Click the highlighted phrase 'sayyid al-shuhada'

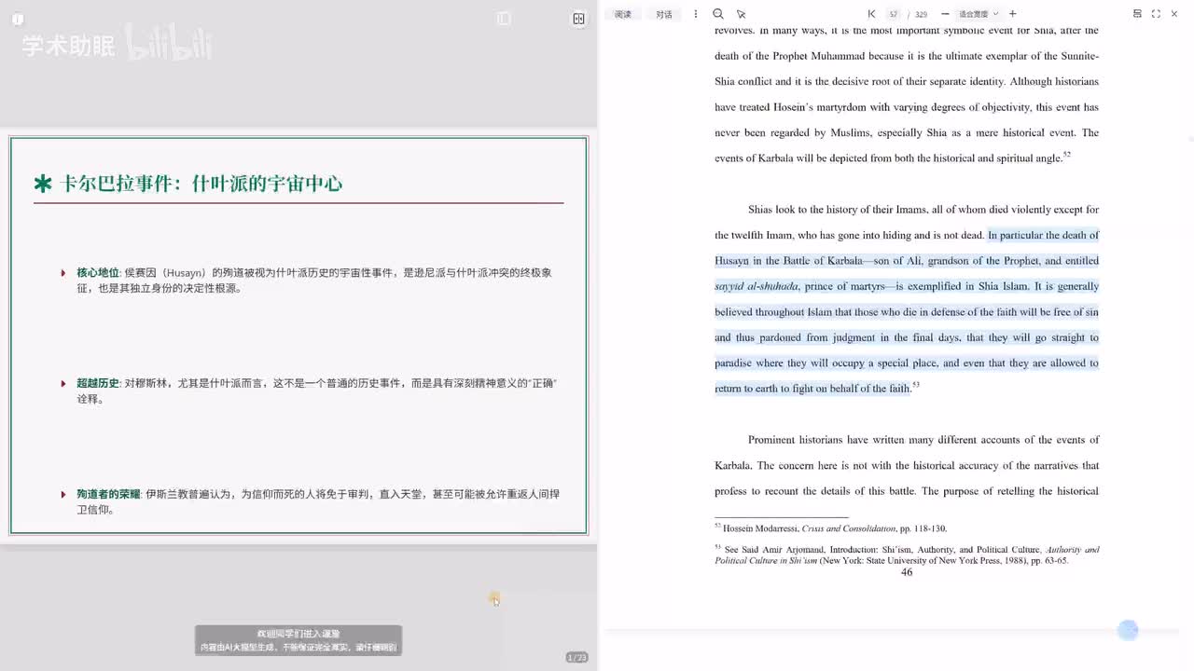757,286
